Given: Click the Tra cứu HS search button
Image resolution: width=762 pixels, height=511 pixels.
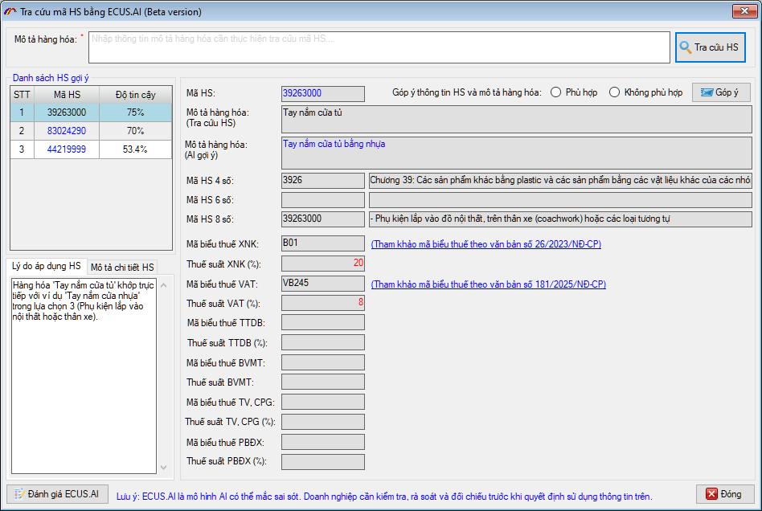Looking at the screenshot, I should pyautogui.click(x=710, y=47).
